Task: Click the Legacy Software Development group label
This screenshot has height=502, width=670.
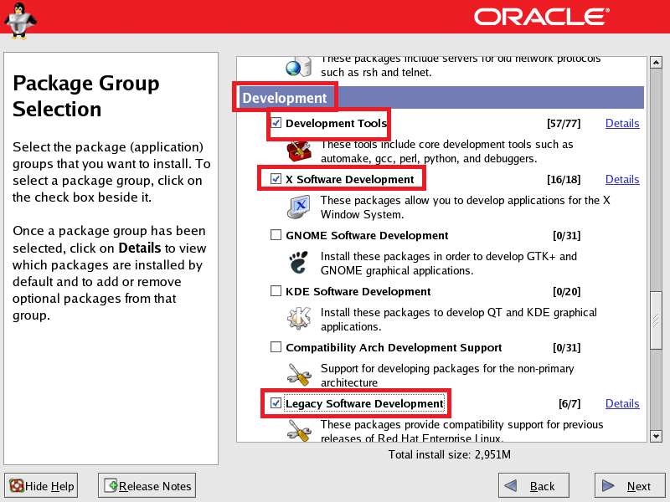Action: point(364,403)
